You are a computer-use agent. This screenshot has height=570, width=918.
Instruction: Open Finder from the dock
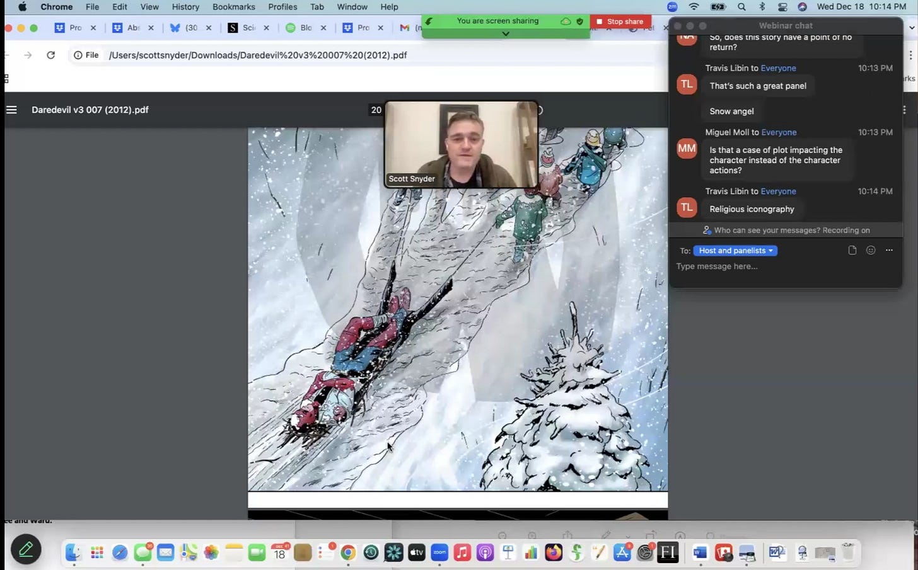(73, 552)
